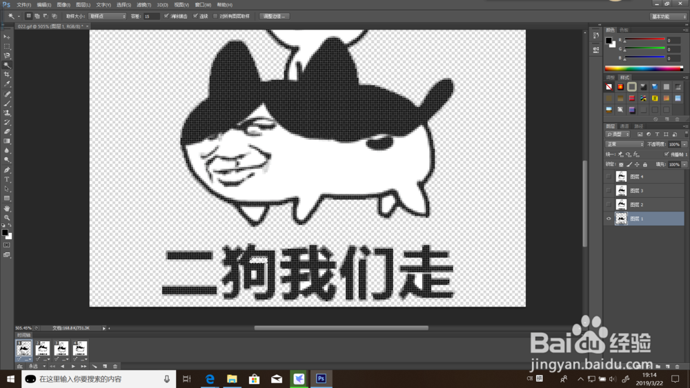The height and width of the screenshot is (388, 690).
Task: Hide layer 图层 1 via eye icon
Action: (609, 218)
